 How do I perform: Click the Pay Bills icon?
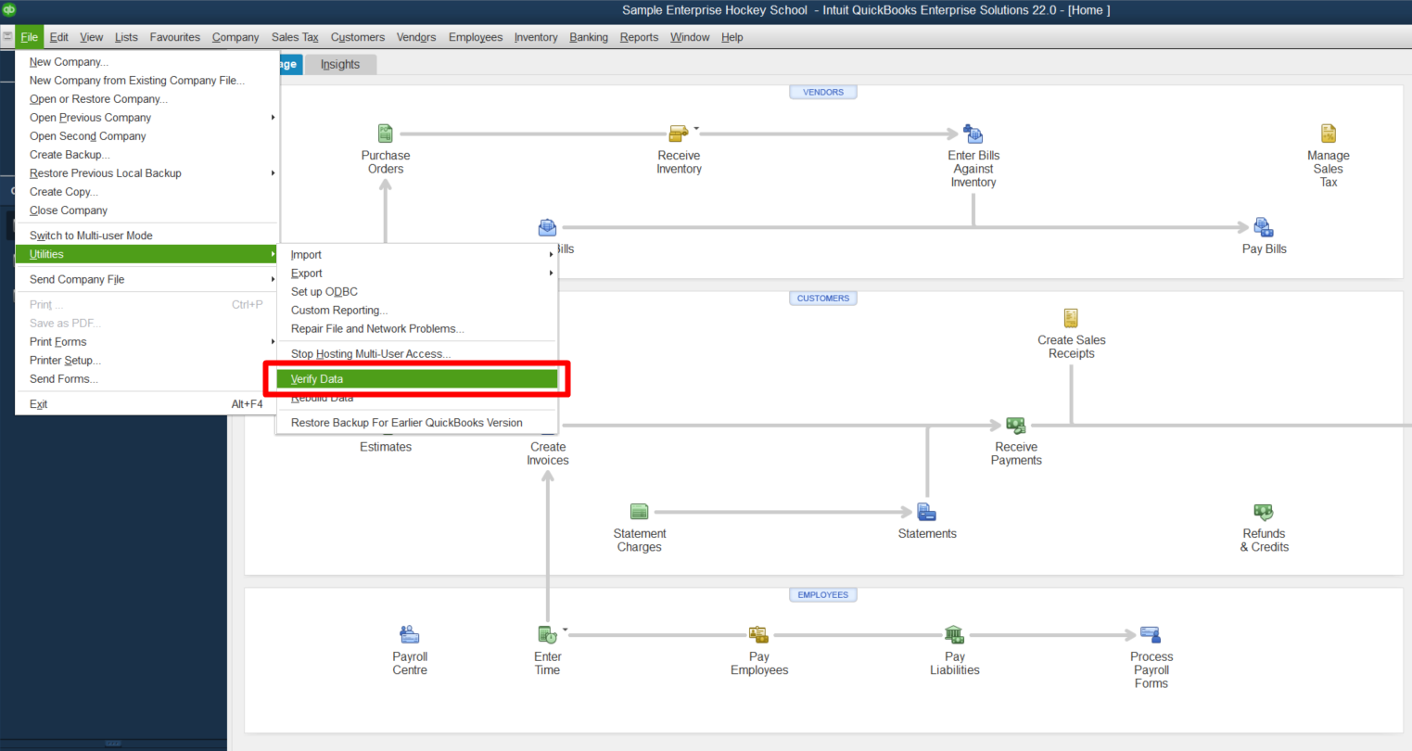pyautogui.click(x=1264, y=227)
